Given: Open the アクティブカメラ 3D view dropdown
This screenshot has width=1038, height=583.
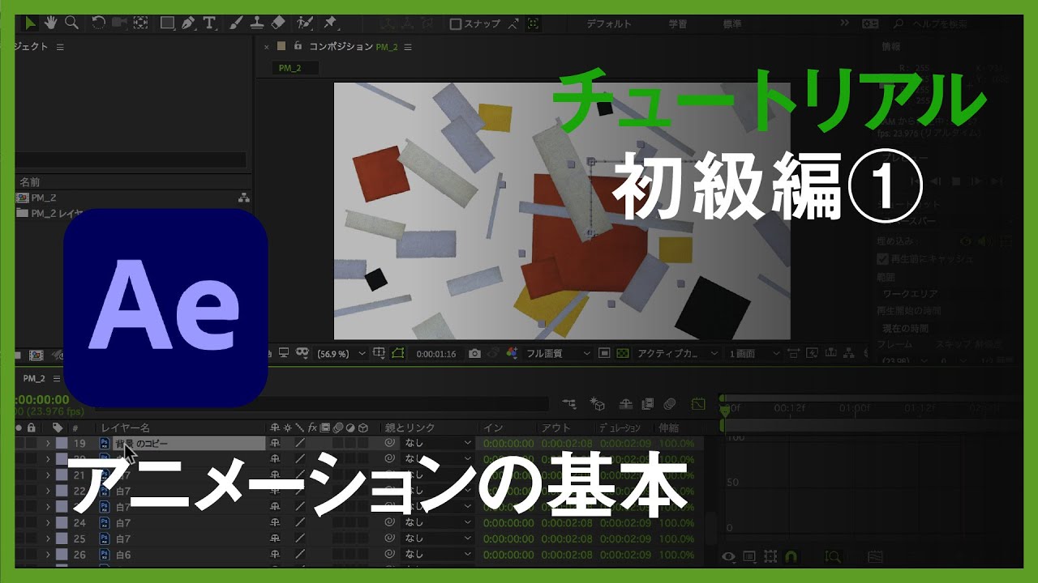Looking at the screenshot, I should 677,354.
